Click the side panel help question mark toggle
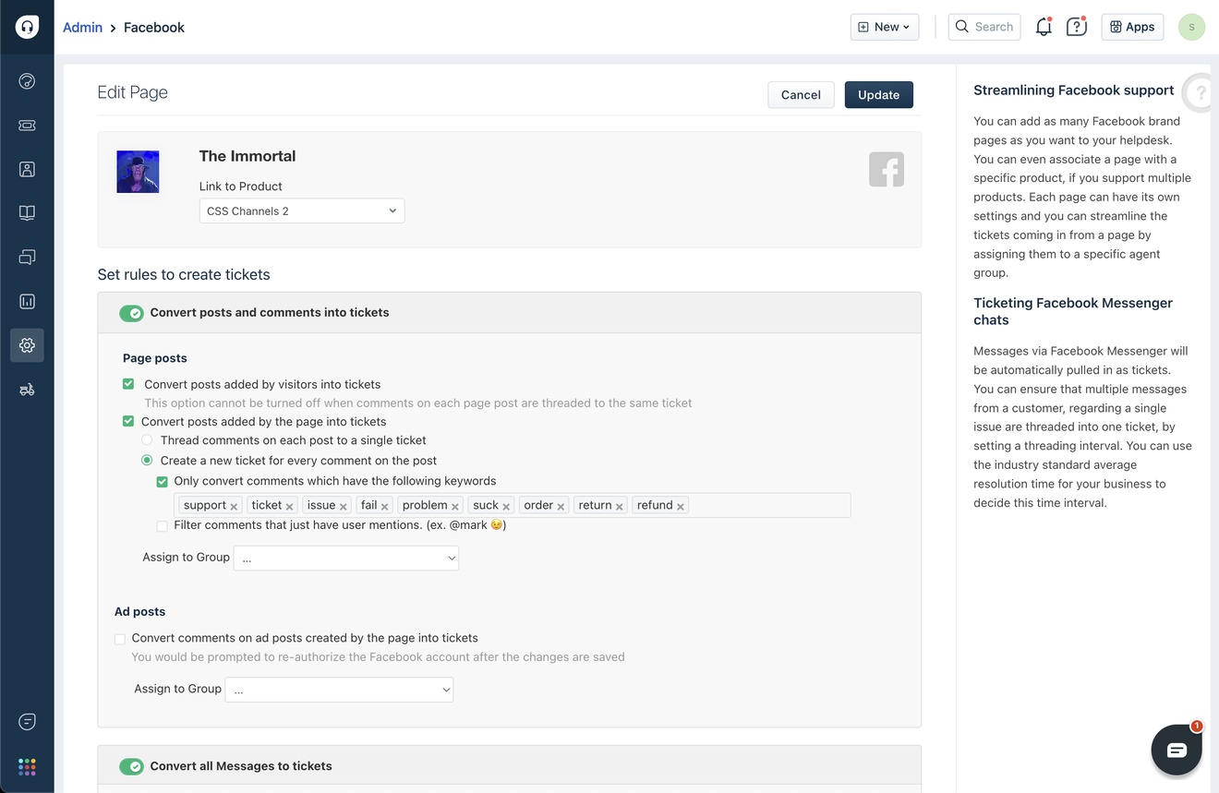Screen dimensions: 1219x793 coord(1199,92)
